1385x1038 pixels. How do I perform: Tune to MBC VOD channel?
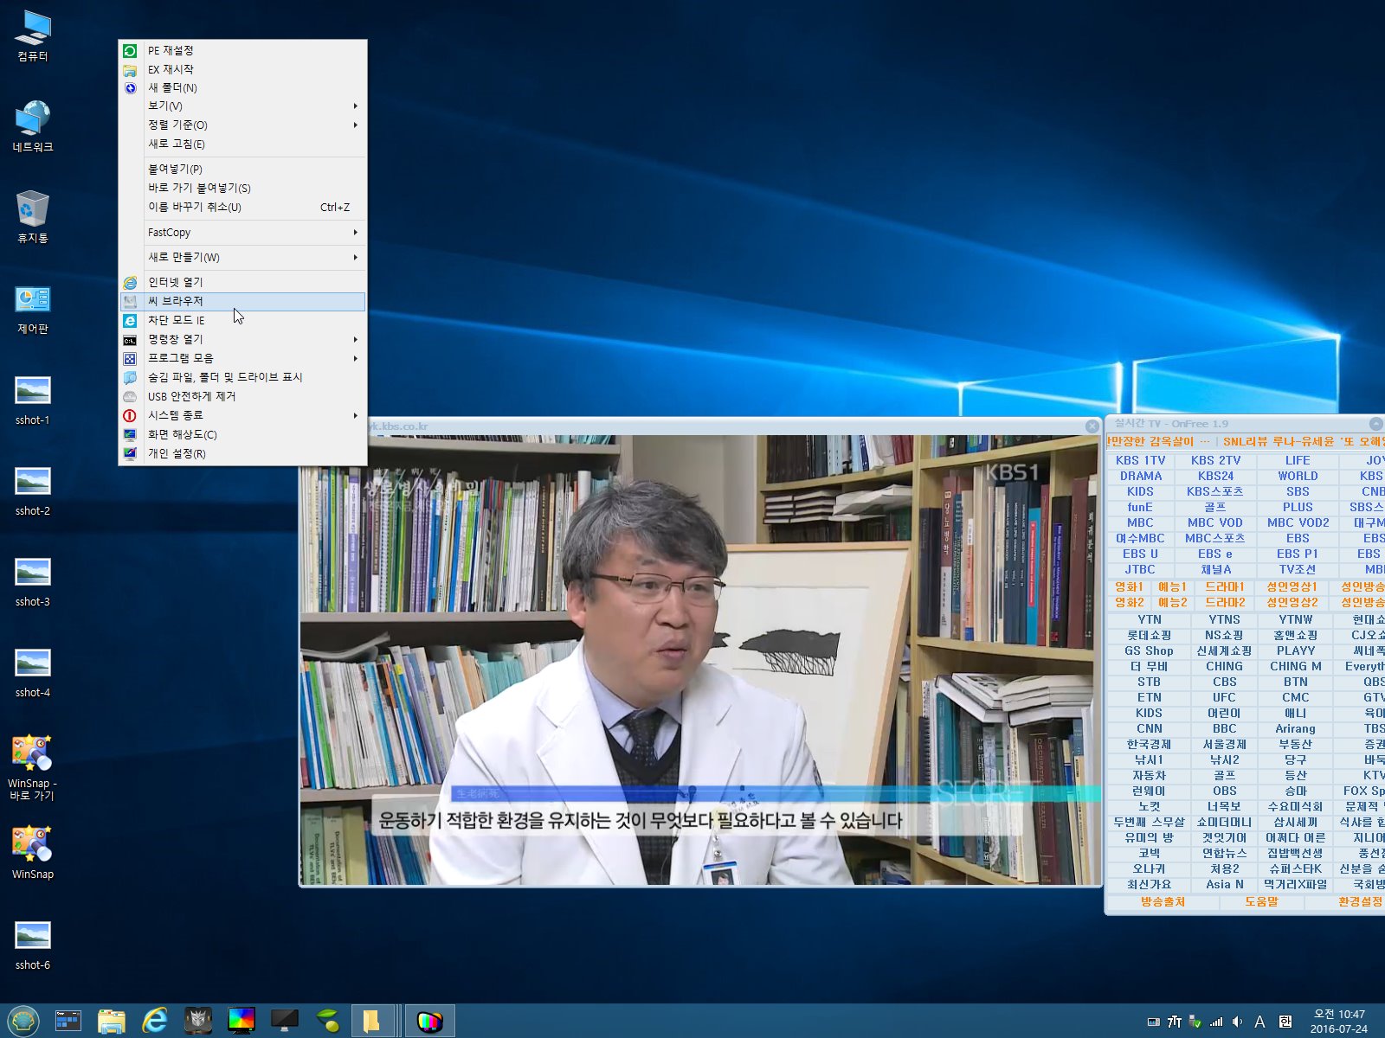coord(1215,522)
